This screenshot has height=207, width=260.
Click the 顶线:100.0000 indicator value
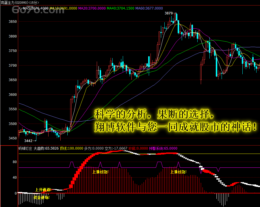(x=71, y=148)
